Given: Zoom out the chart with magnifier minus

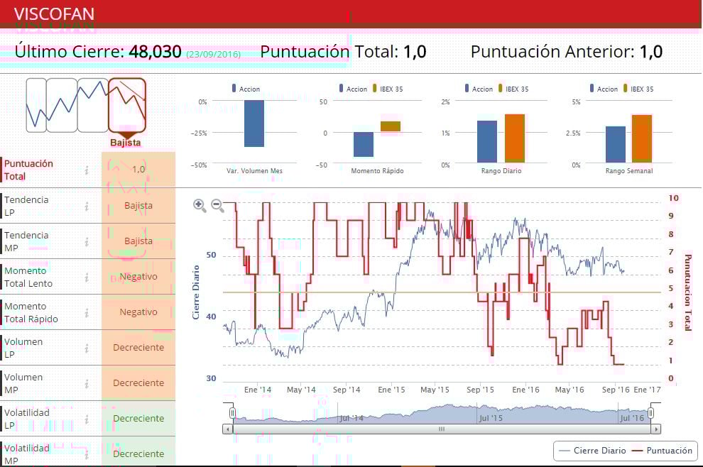Looking at the screenshot, I should tap(217, 206).
